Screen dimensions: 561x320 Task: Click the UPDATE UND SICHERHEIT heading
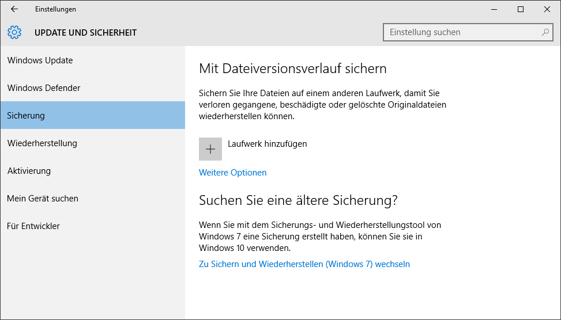coord(85,32)
